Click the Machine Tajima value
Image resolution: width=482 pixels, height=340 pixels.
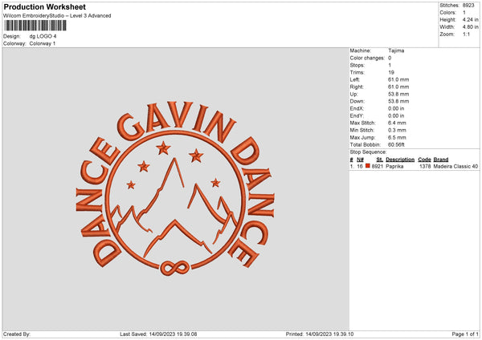pyautogui.click(x=396, y=51)
